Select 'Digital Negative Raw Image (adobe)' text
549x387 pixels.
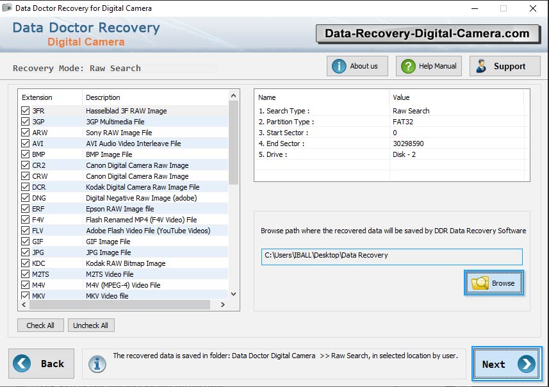(x=142, y=198)
